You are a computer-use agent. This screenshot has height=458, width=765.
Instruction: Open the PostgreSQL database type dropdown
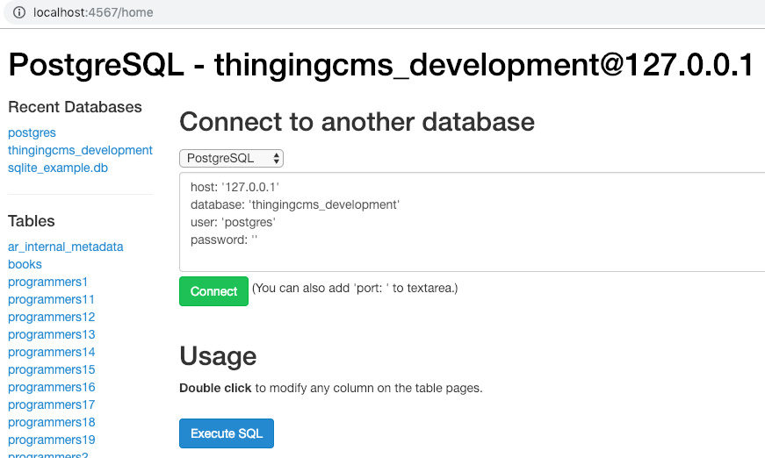pos(231,158)
